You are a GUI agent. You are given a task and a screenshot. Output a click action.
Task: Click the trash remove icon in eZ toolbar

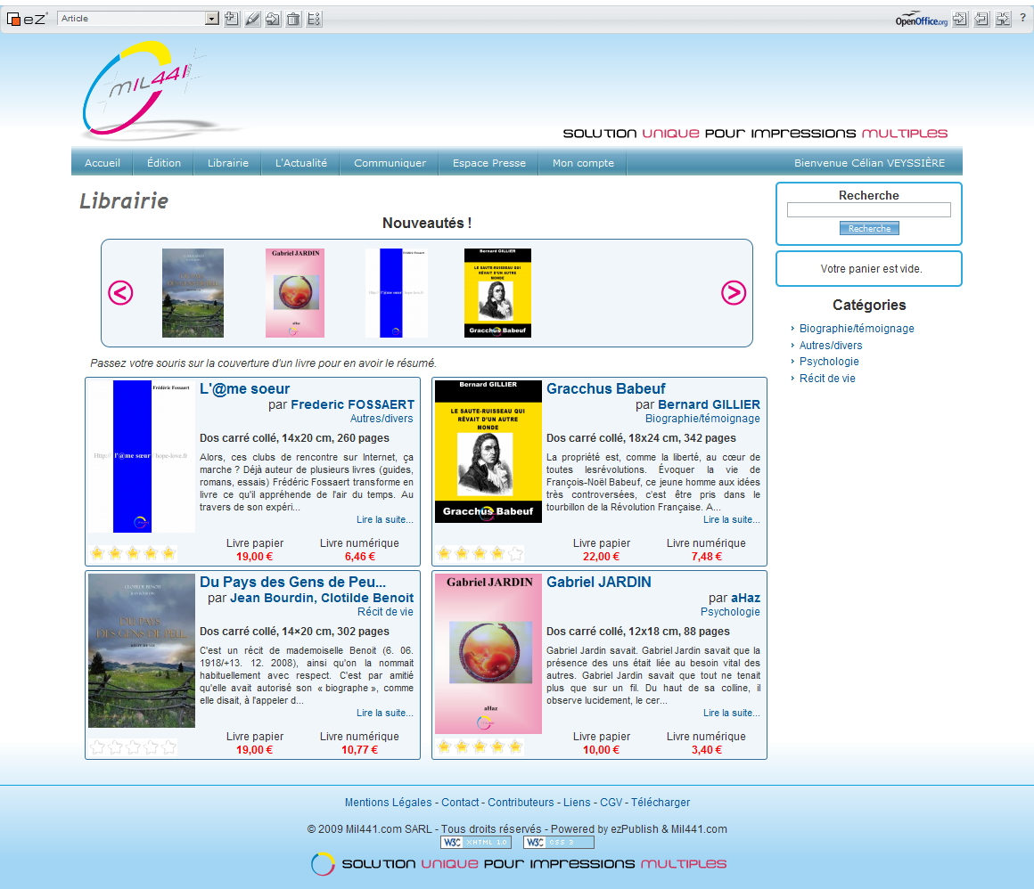coord(293,19)
